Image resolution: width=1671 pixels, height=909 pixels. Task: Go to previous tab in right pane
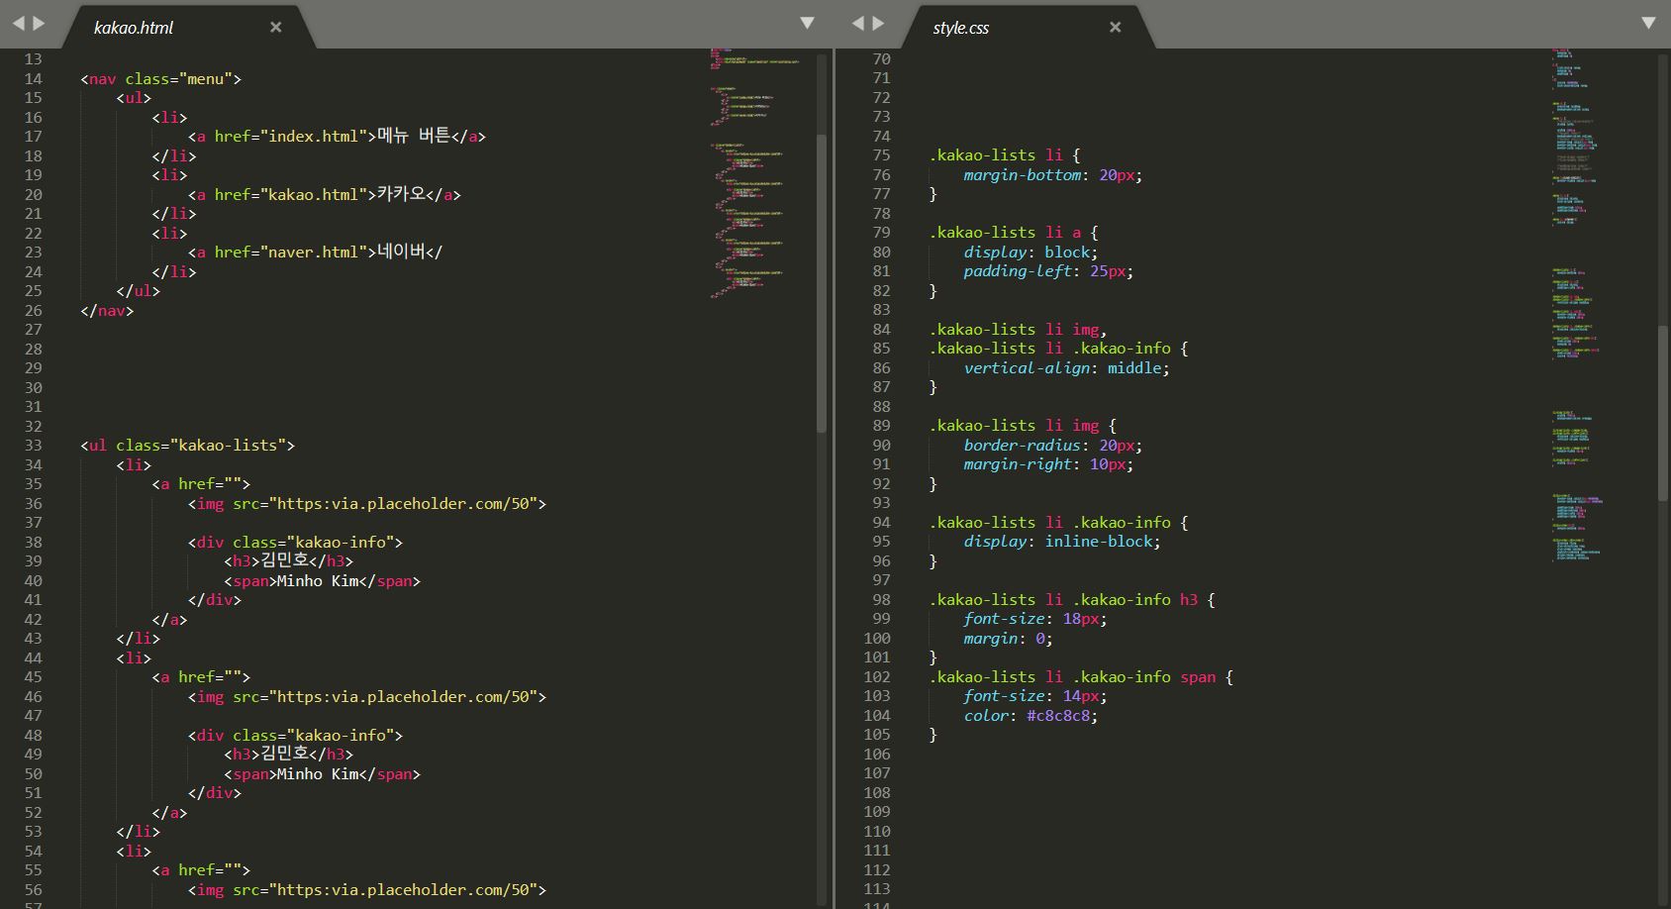857,23
